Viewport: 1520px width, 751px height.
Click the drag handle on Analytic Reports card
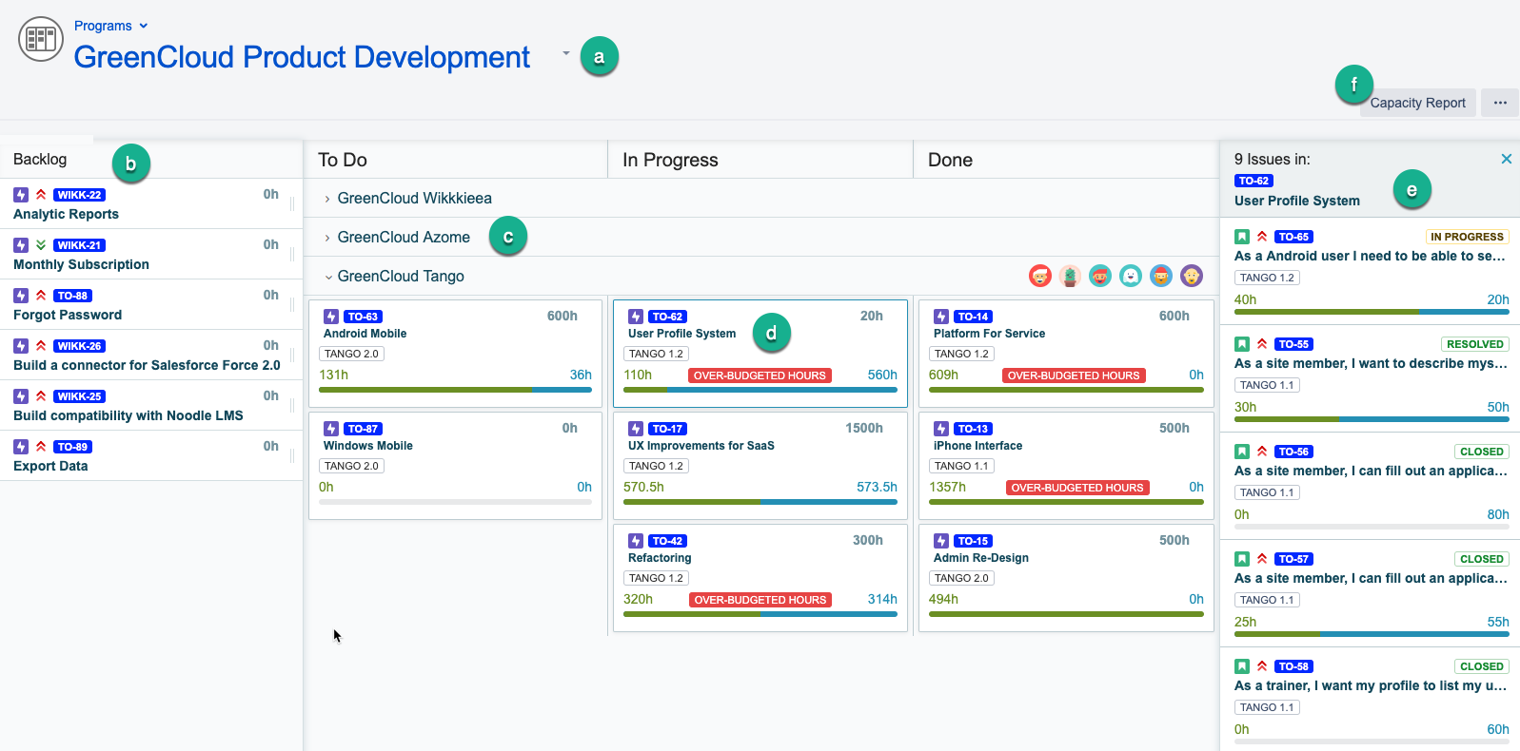[x=292, y=203]
